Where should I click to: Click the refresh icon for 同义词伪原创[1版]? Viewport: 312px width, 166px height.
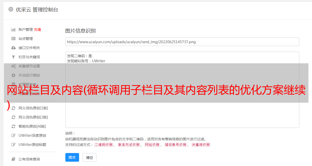click(13, 108)
